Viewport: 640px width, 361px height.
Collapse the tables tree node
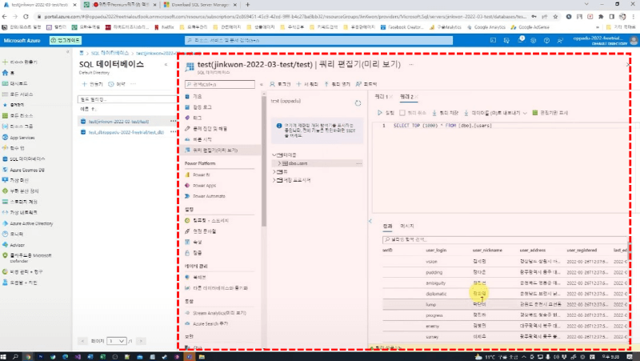[x=274, y=154]
